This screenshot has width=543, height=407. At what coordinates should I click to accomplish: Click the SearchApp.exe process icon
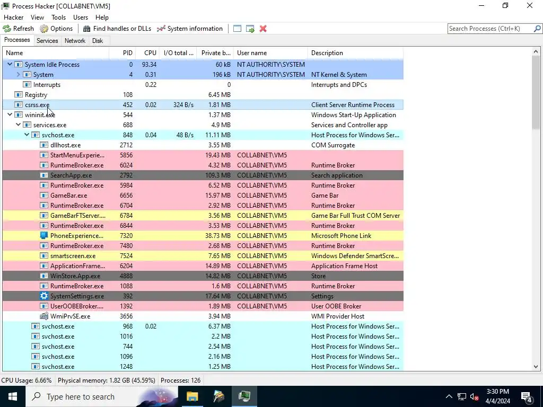pos(44,175)
